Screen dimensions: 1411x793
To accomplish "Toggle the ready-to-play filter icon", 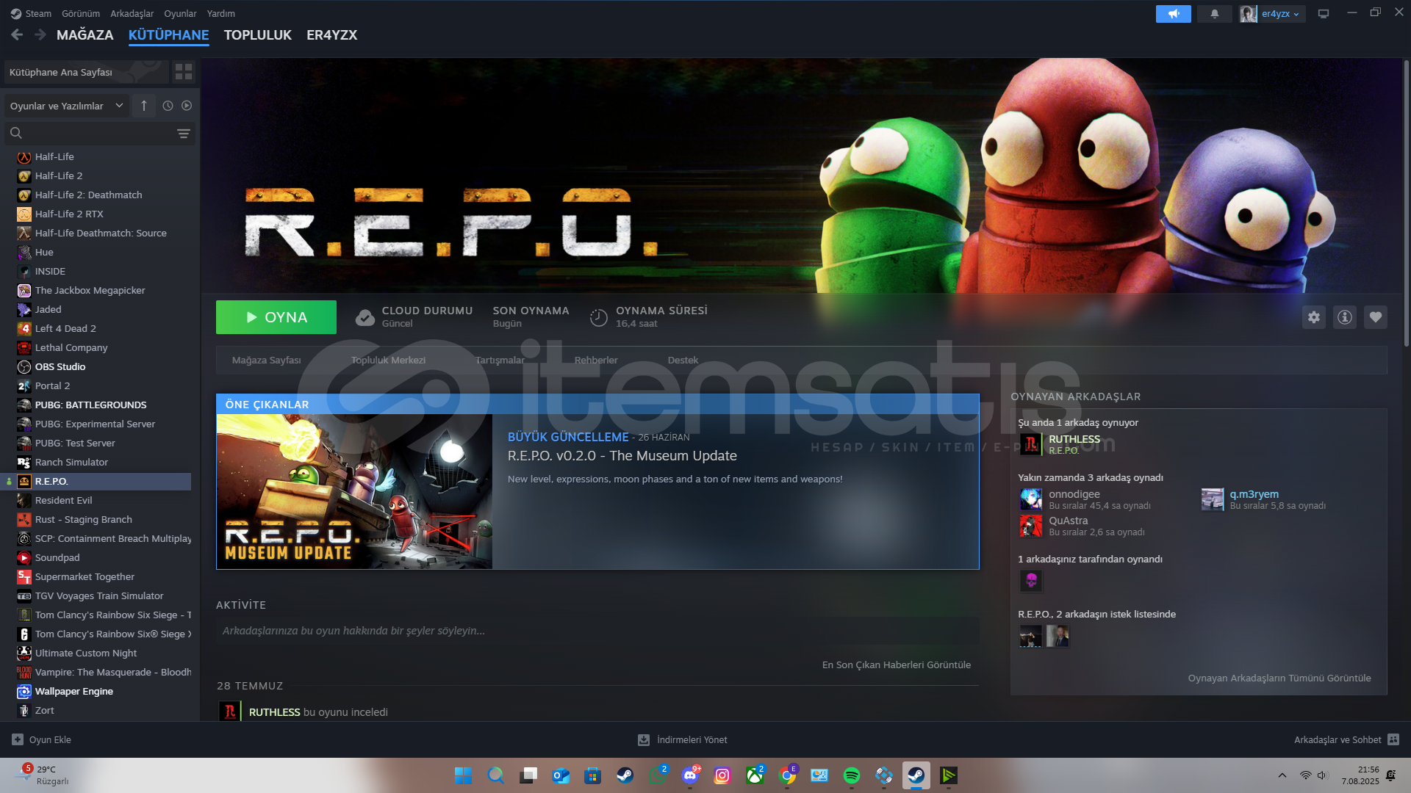I will [187, 106].
